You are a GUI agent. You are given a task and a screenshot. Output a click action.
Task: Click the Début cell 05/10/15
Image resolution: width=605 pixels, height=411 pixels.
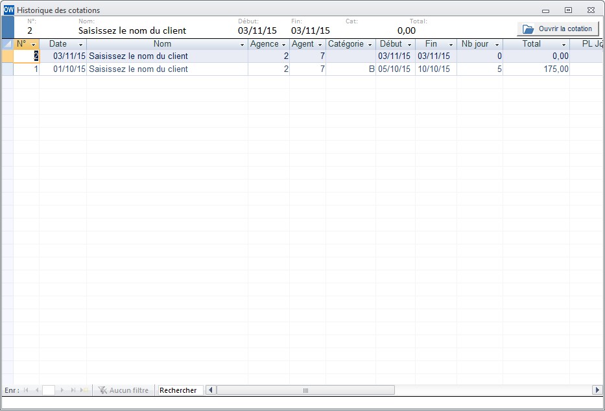point(394,69)
